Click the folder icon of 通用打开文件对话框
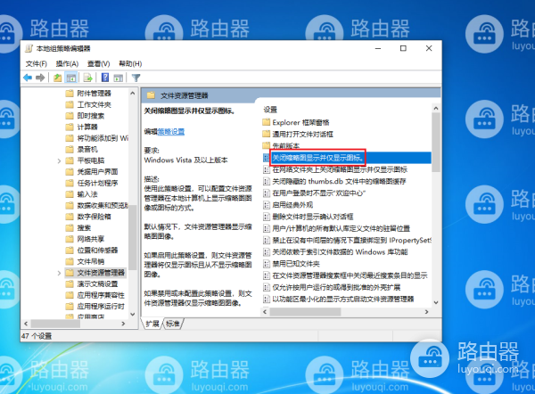Screen dimensions: 535x394 click(266, 134)
